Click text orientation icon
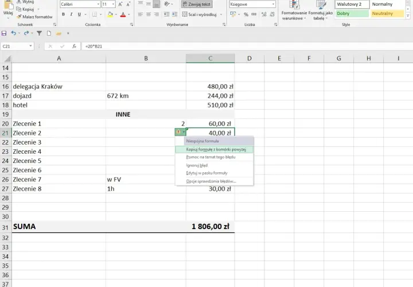 167,4
